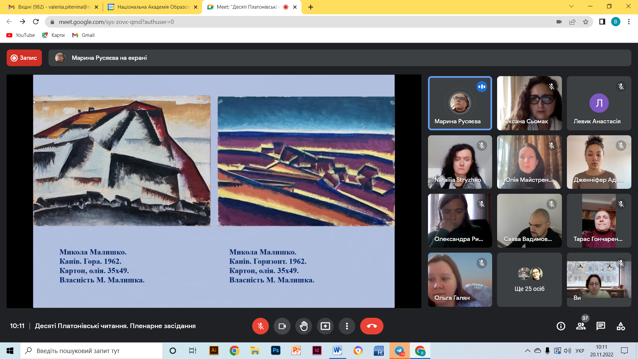
Task: Select Оксана Сьомак video tile
Action: 529,103
